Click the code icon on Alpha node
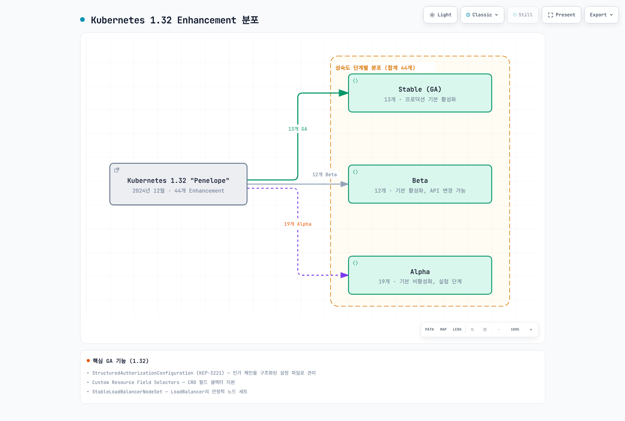This screenshot has width=625, height=421. coord(355,263)
